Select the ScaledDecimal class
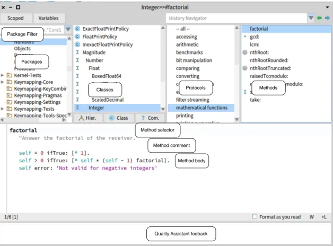This screenshot has height=246, width=333. pos(108,100)
